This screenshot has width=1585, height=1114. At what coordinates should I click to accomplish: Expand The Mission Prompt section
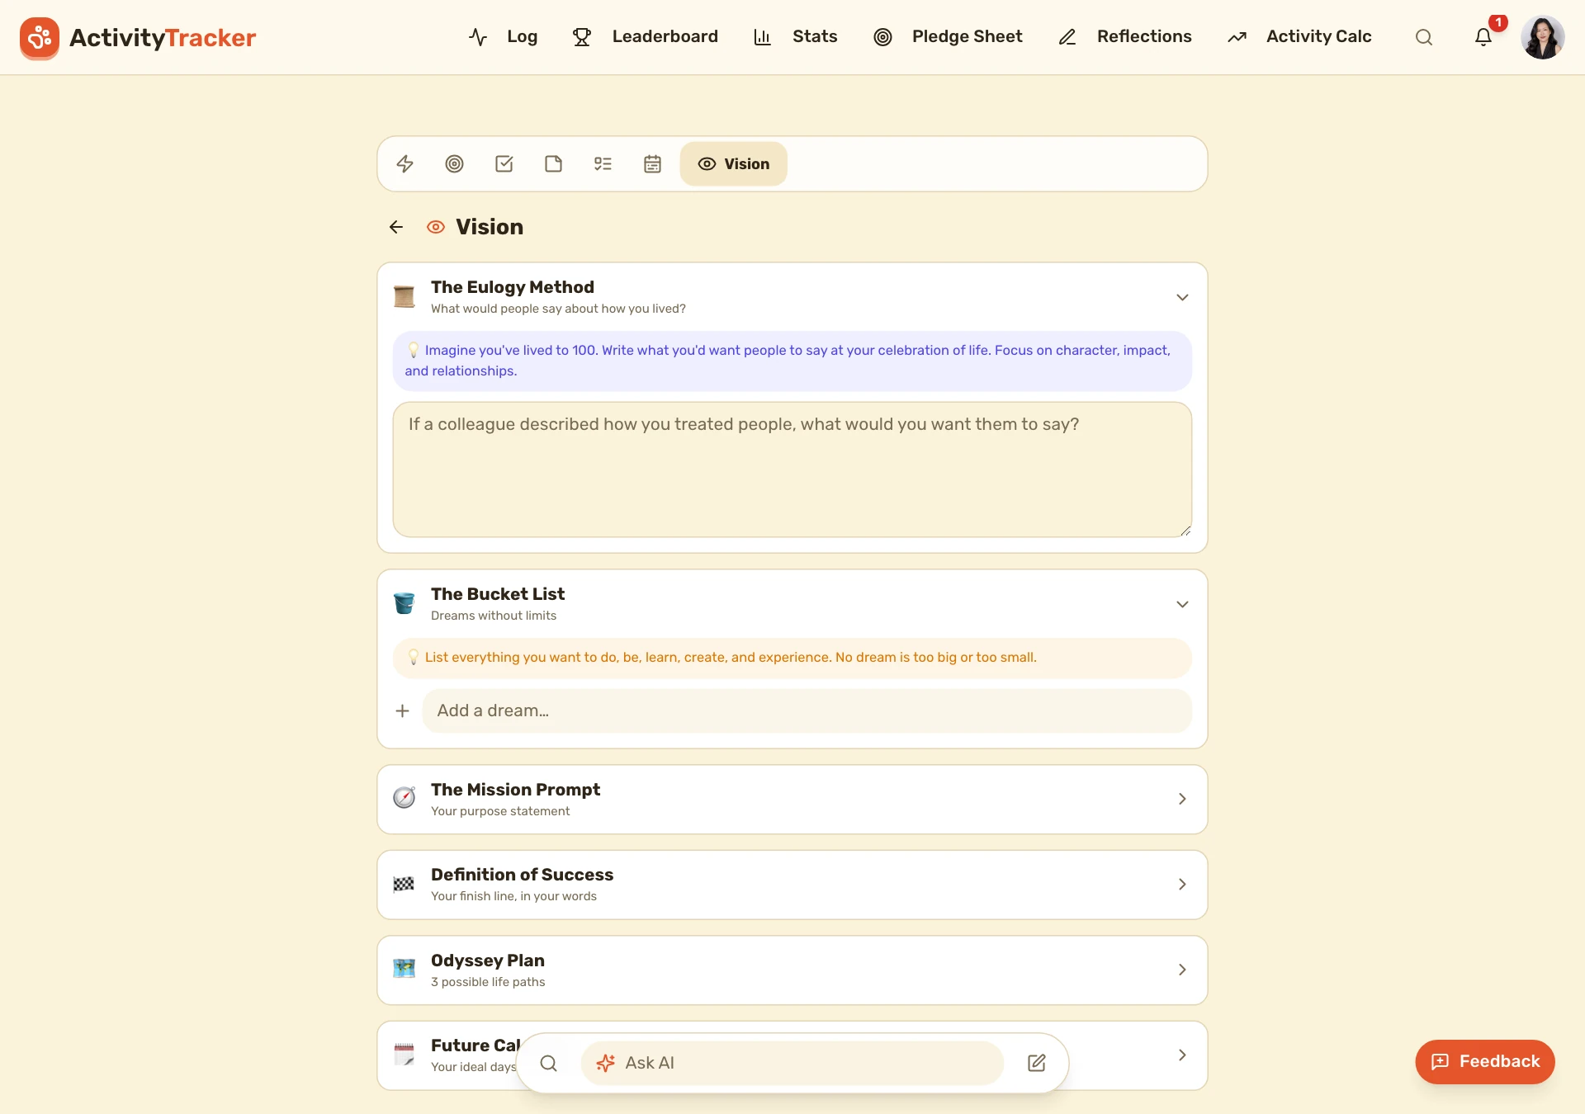coord(792,799)
